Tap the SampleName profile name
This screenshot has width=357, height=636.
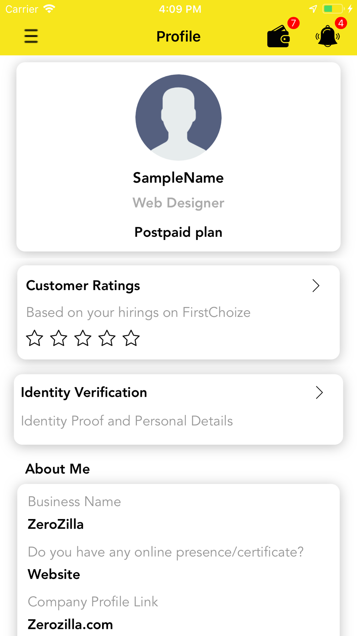pos(178,178)
